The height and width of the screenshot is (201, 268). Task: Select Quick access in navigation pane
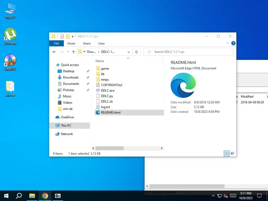(x=70, y=65)
